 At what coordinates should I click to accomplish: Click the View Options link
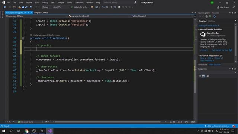click(x=207, y=61)
